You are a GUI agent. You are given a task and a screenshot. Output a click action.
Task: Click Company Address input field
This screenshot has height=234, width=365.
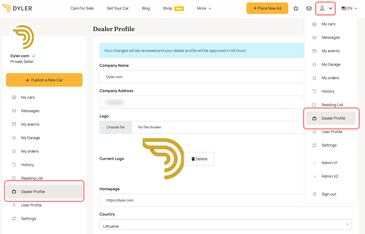coord(202,102)
